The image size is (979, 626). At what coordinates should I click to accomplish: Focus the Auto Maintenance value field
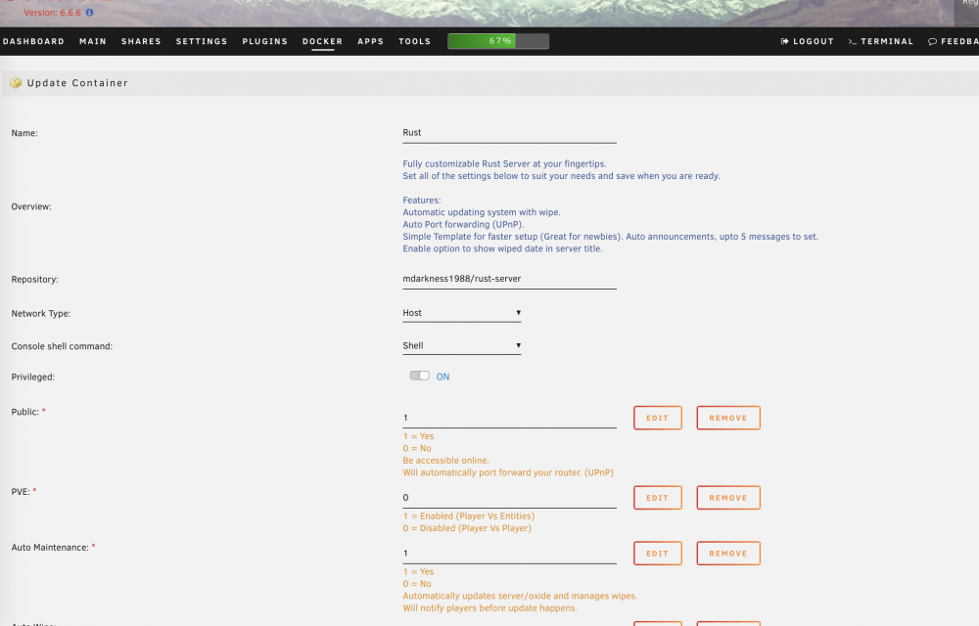point(509,553)
